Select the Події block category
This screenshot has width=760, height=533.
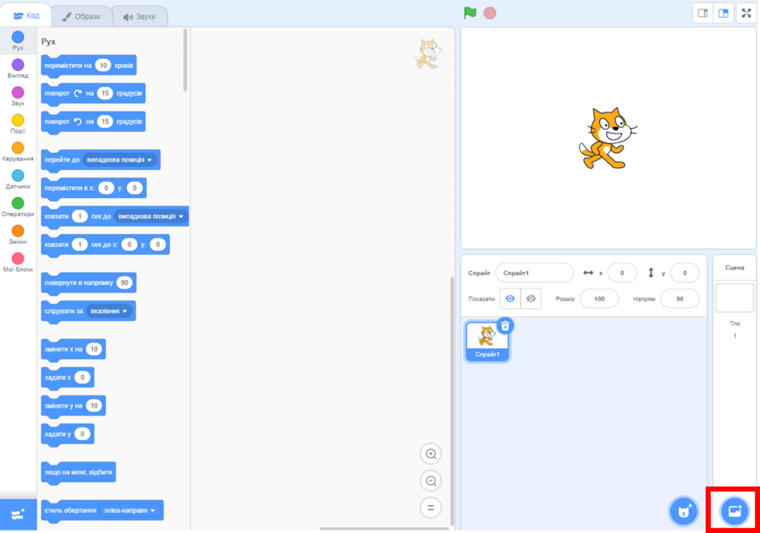point(18,124)
